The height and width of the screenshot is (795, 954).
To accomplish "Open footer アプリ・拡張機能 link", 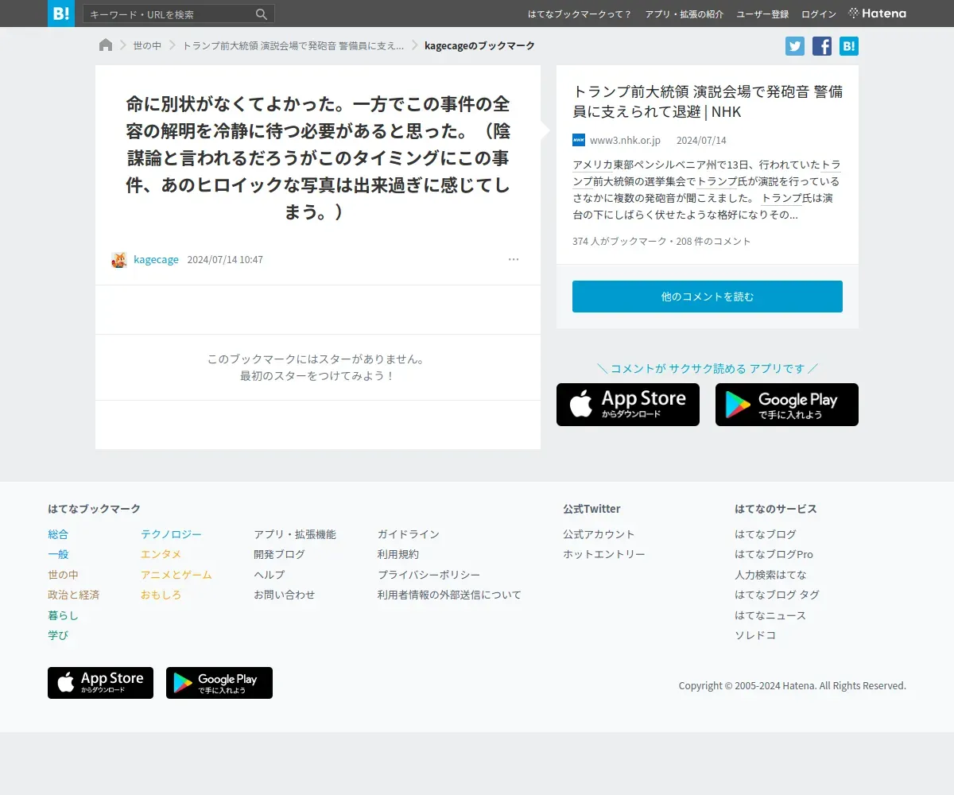I will (295, 534).
